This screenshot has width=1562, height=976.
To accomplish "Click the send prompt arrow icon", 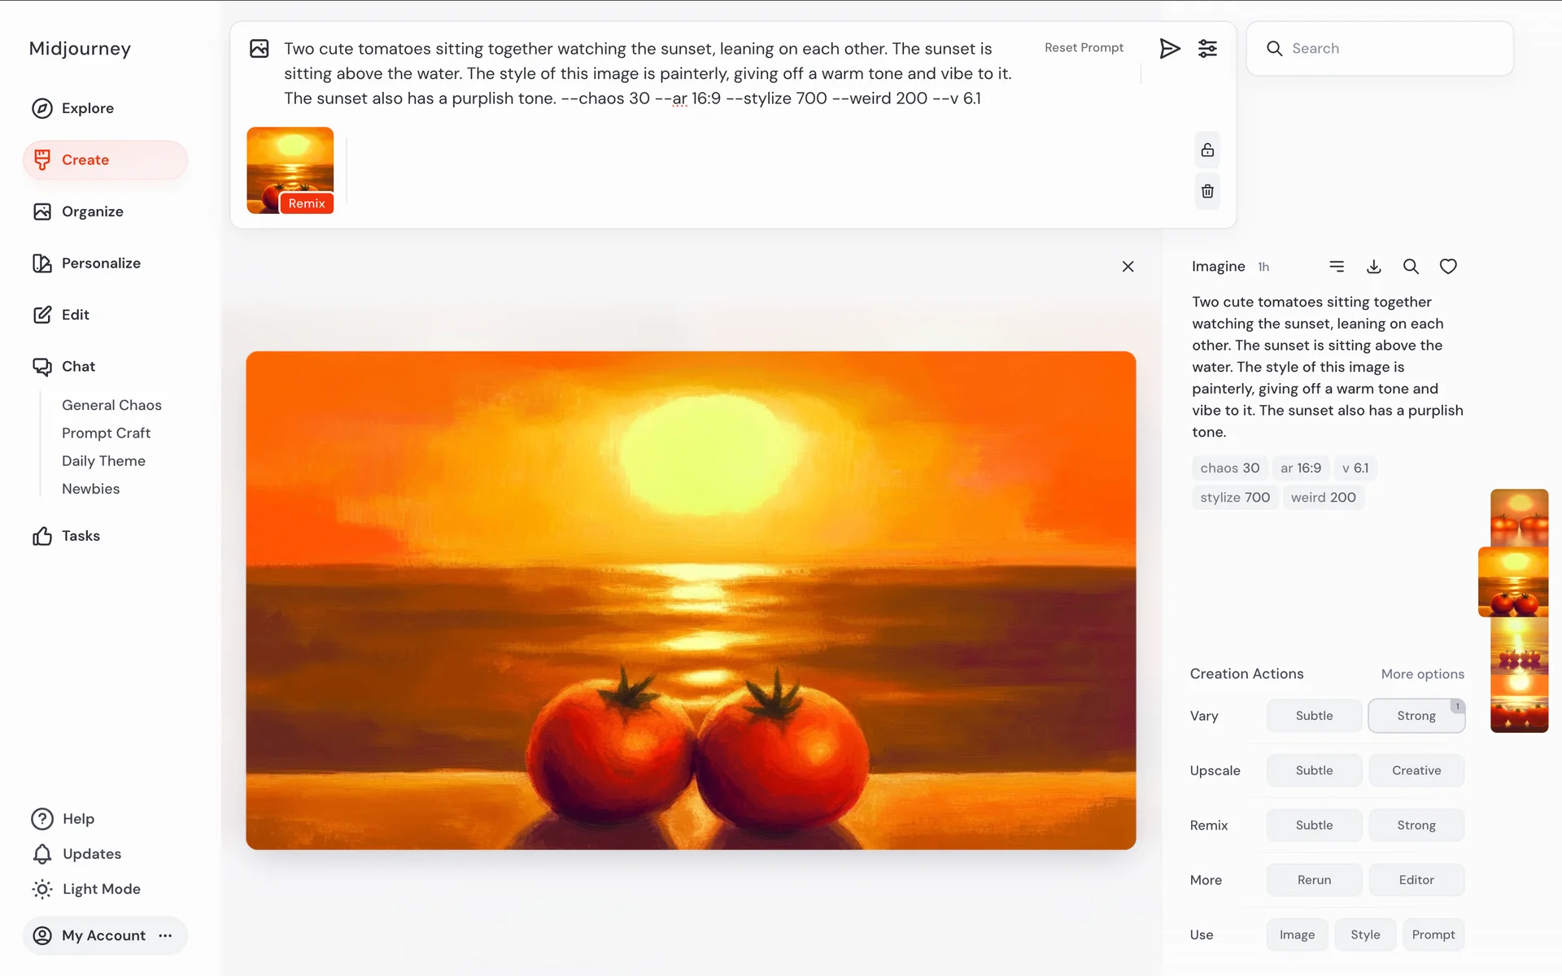I will tap(1169, 49).
